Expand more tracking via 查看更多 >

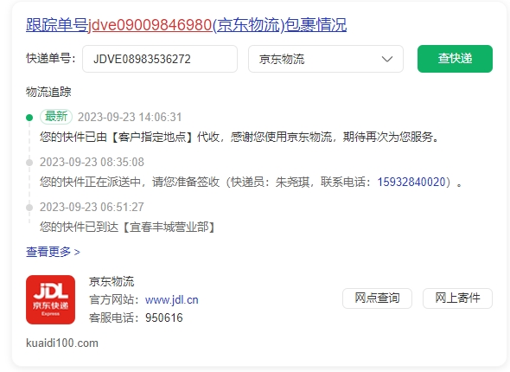(53, 252)
